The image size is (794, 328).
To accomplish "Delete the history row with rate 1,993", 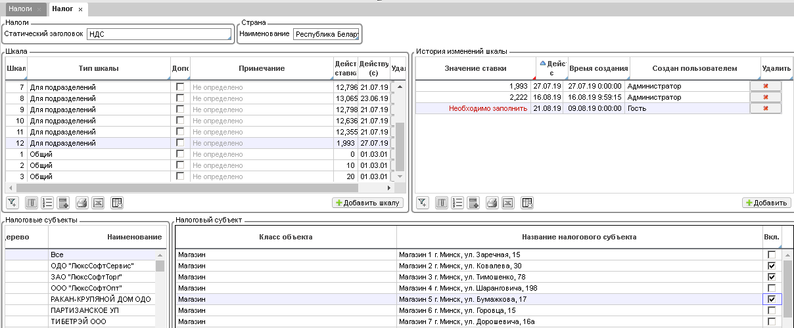I will tap(765, 86).
